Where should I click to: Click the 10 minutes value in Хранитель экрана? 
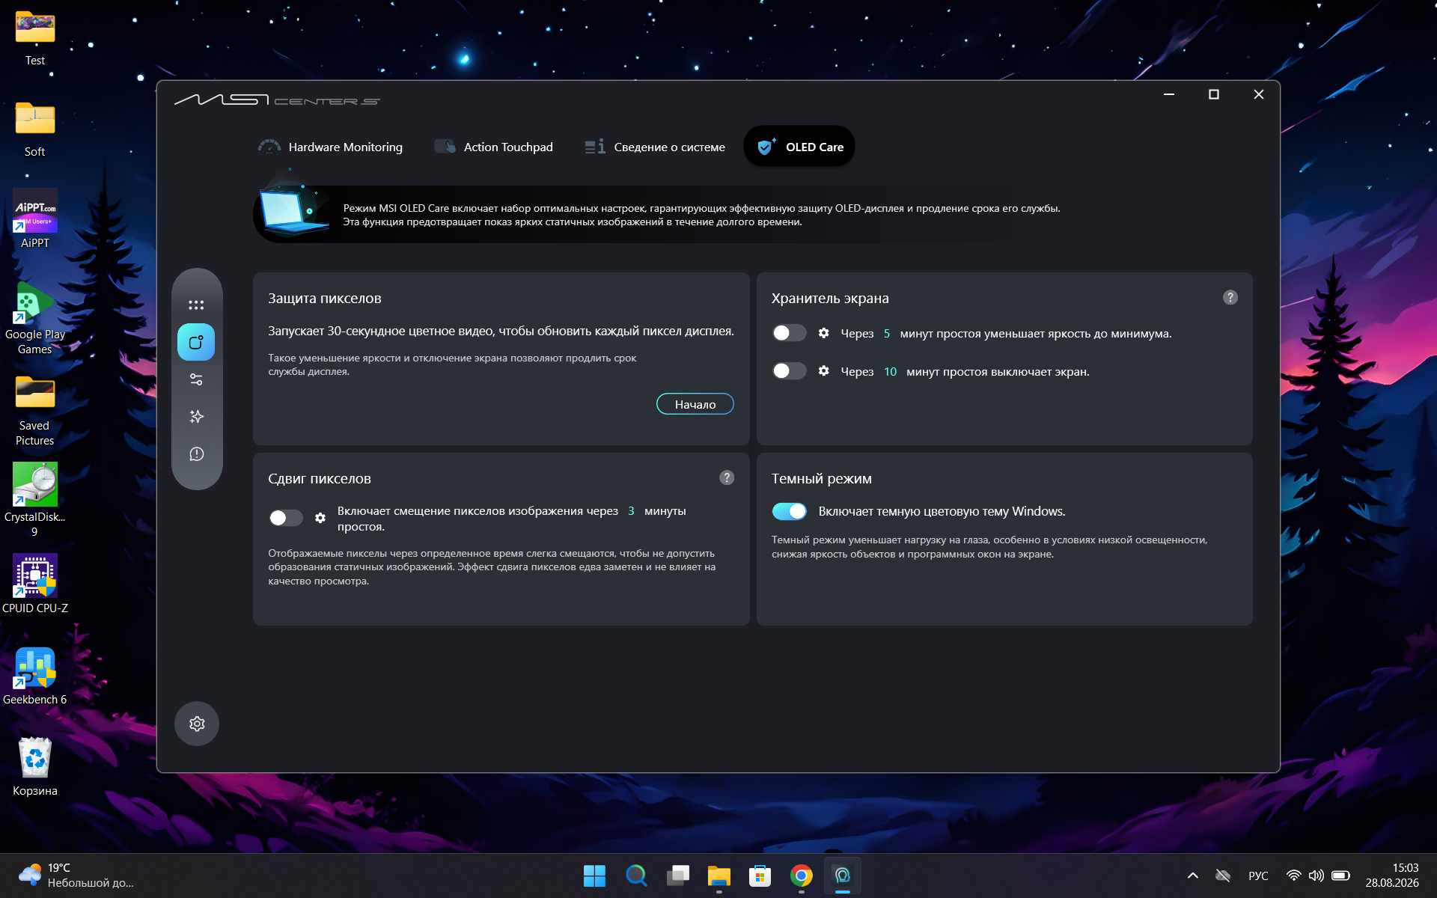pos(890,372)
